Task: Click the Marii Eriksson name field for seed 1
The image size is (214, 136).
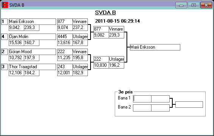Action: pos(32,21)
